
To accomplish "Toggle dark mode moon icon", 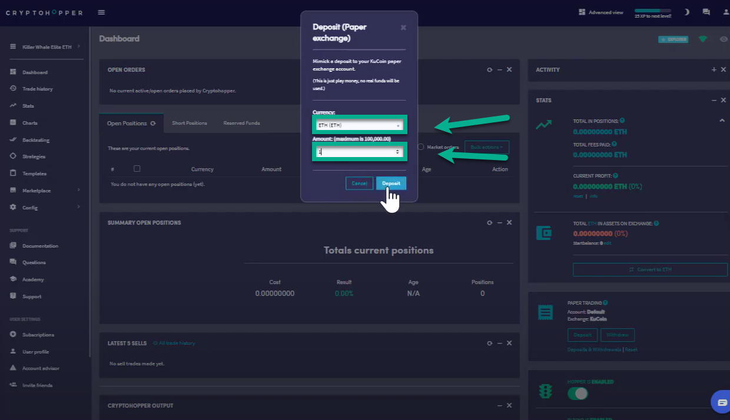I will click(686, 12).
